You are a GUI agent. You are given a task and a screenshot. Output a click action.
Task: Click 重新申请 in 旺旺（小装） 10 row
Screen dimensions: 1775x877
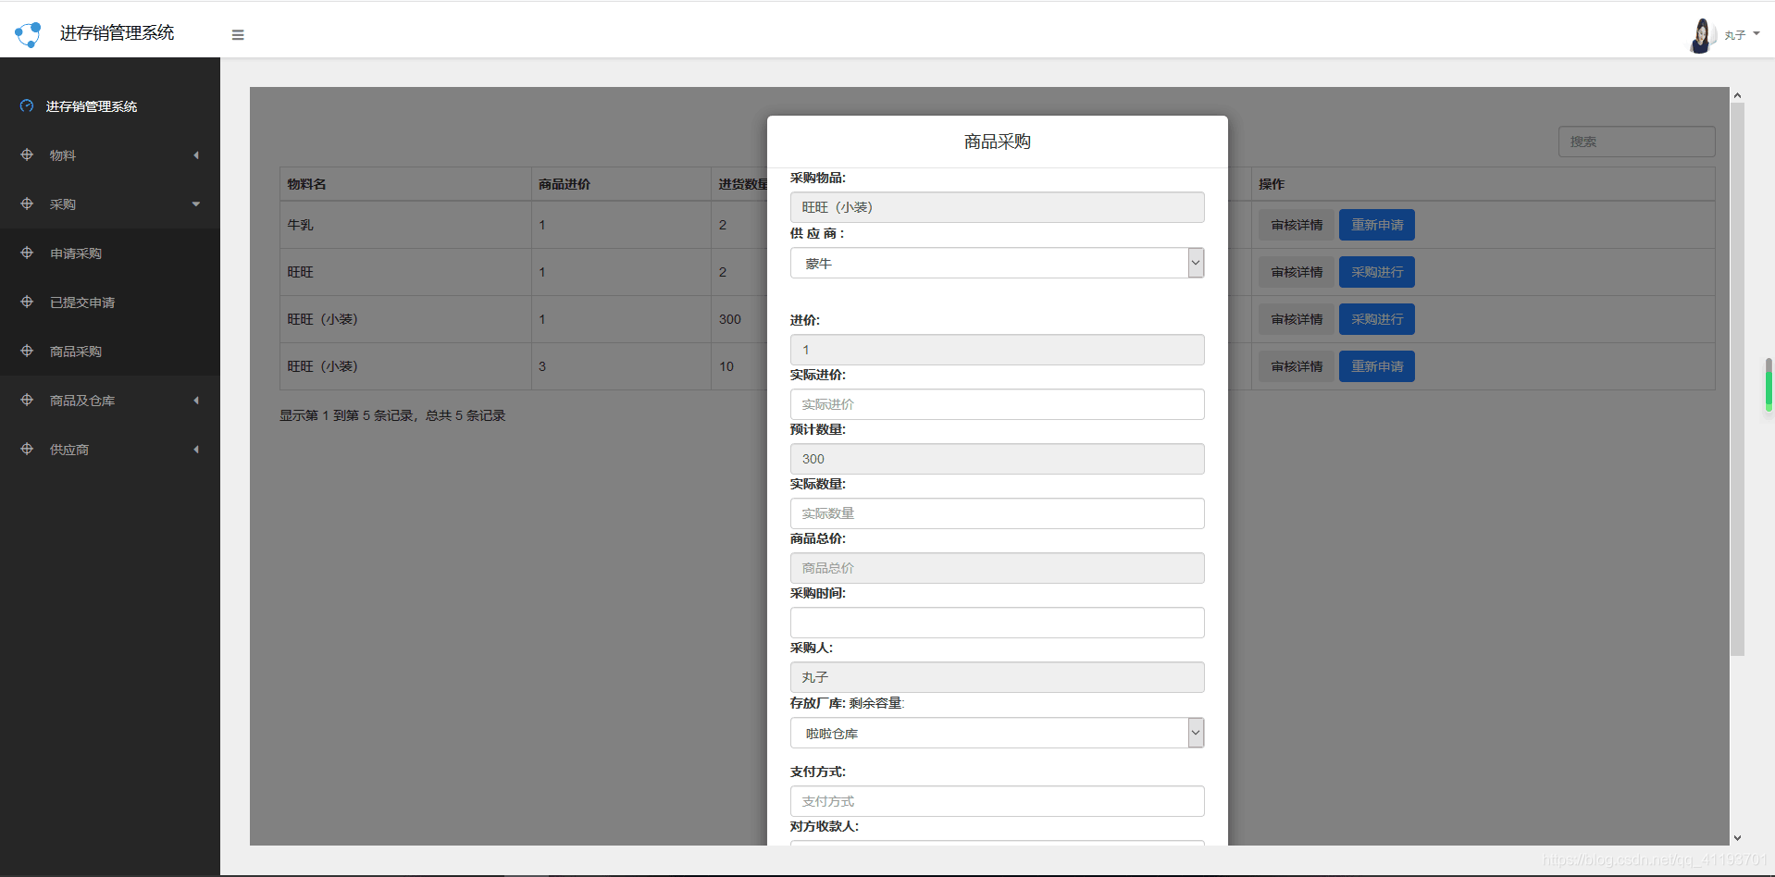pyautogui.click(x=1377, y=366)
